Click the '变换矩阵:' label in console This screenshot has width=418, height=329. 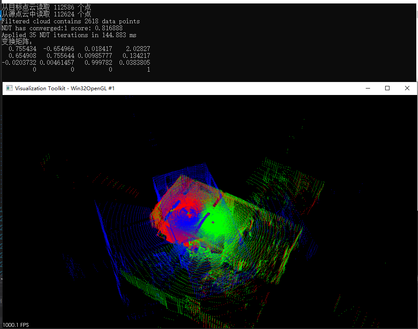16,42
